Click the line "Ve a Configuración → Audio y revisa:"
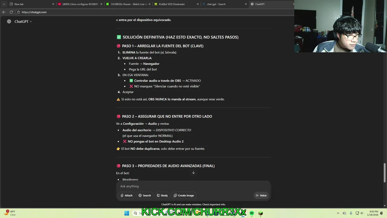This screenshot has height=218, width=387. [142, 124]
